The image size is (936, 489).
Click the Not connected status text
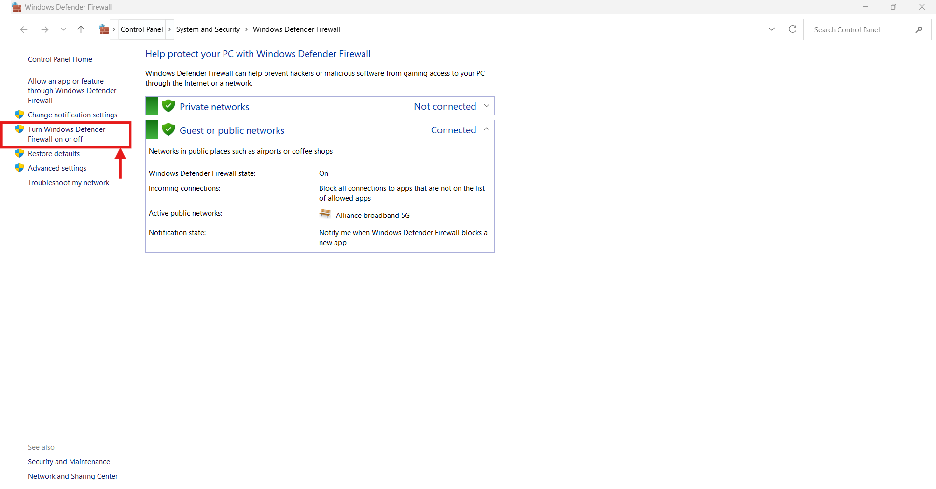click(445, 106)
